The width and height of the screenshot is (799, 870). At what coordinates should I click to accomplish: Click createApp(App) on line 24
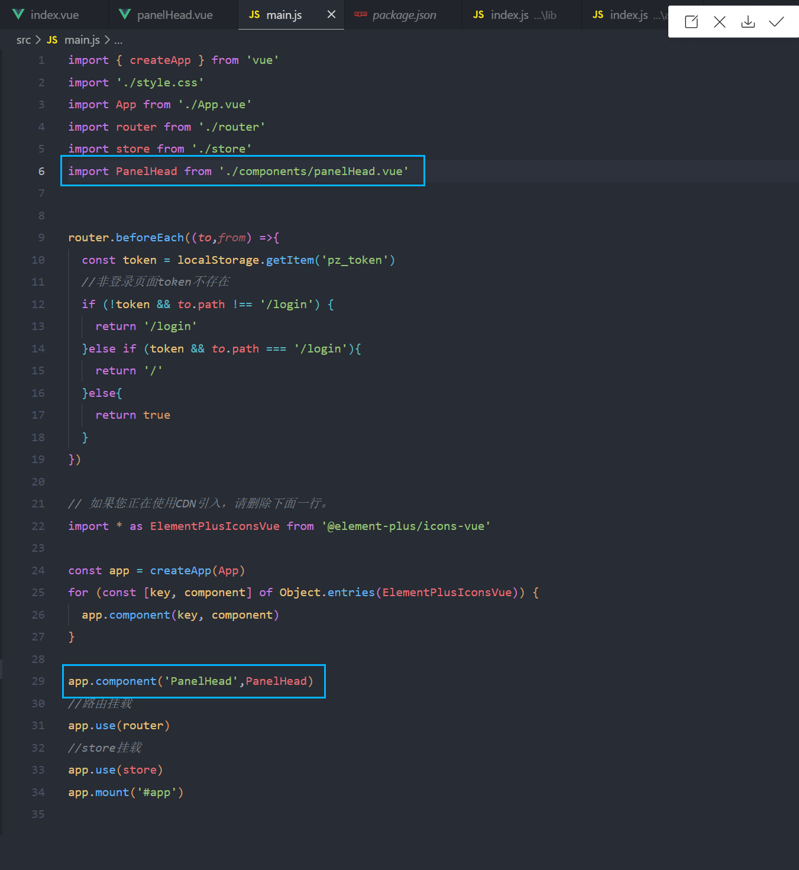[198, 570]
